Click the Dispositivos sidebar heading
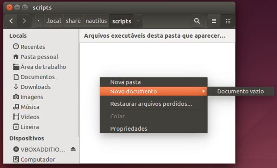Screen dimensions: 277x168 pos(27,138)
